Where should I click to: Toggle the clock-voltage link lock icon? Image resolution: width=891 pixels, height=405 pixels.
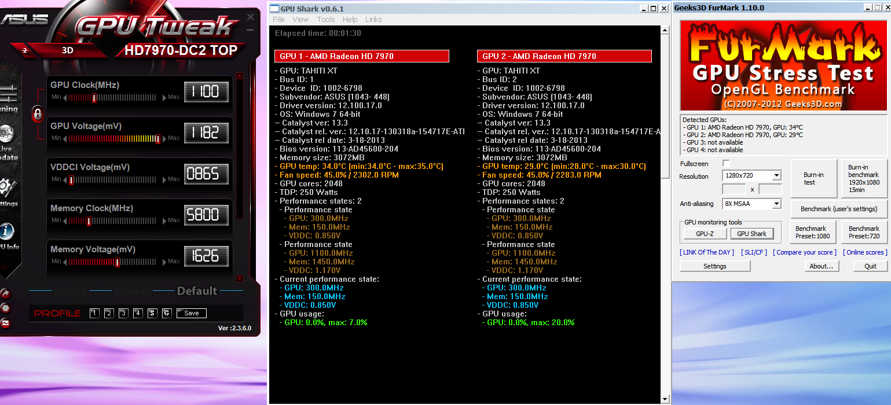tap(38, 114)
